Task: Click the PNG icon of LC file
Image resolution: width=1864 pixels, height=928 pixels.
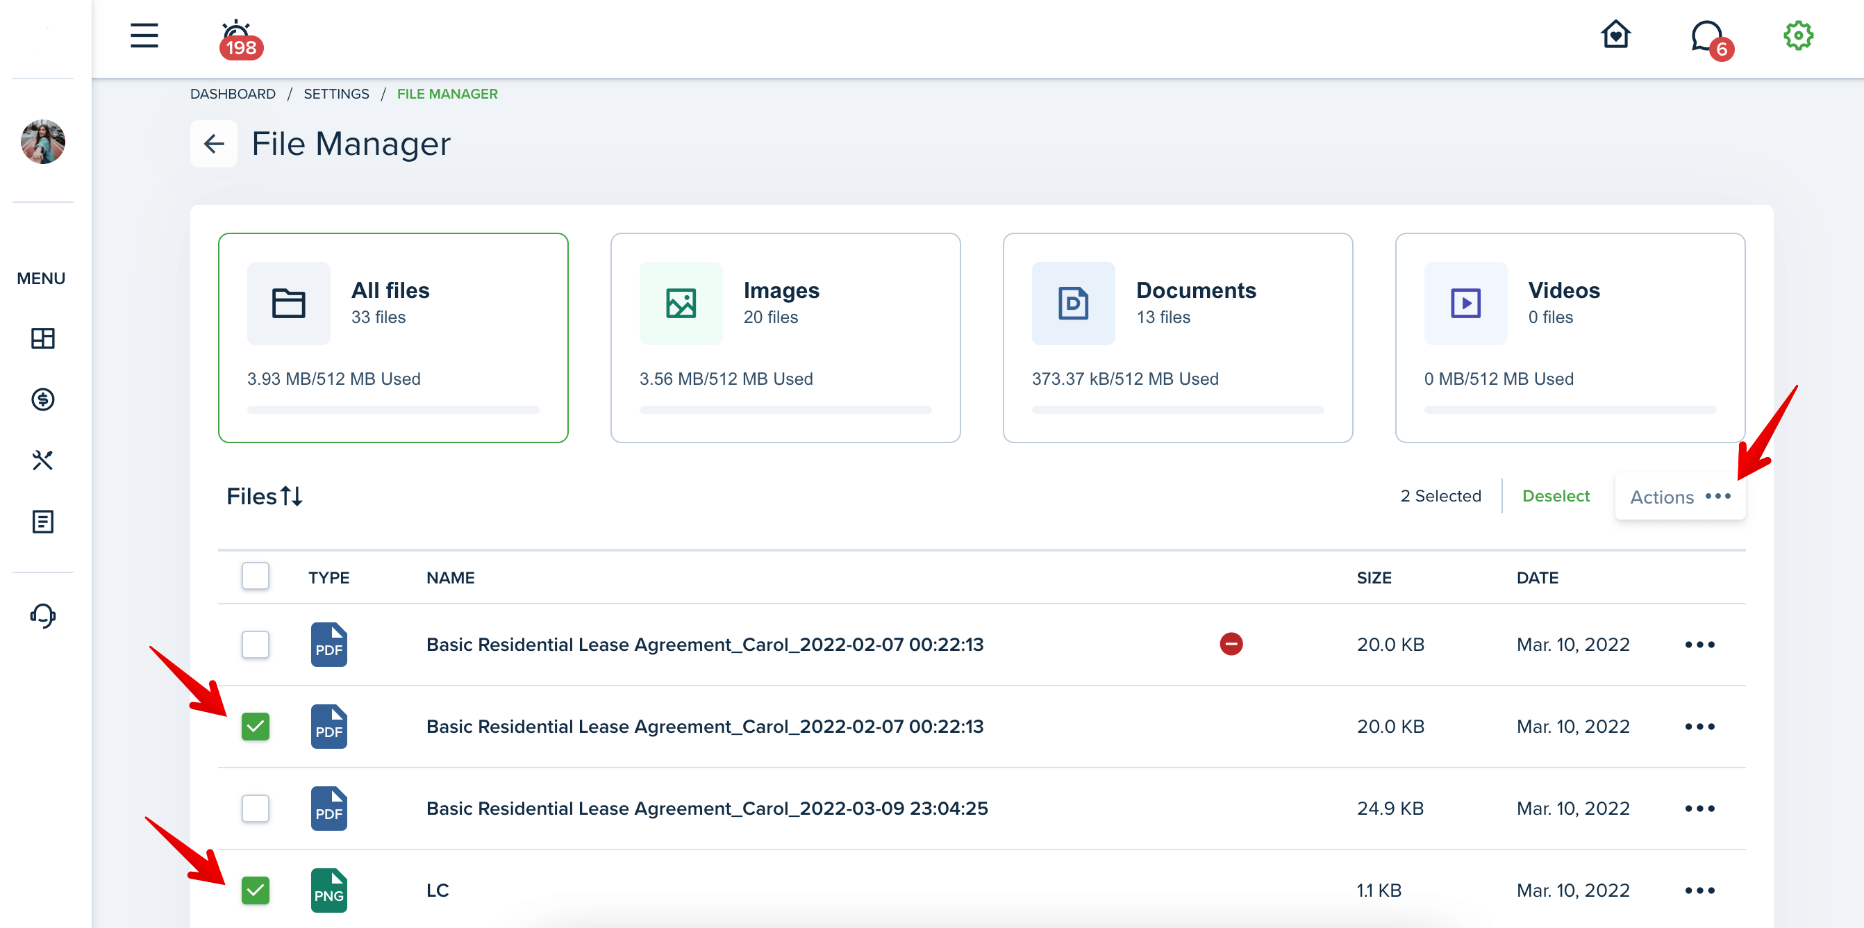Action: [328, 890]
